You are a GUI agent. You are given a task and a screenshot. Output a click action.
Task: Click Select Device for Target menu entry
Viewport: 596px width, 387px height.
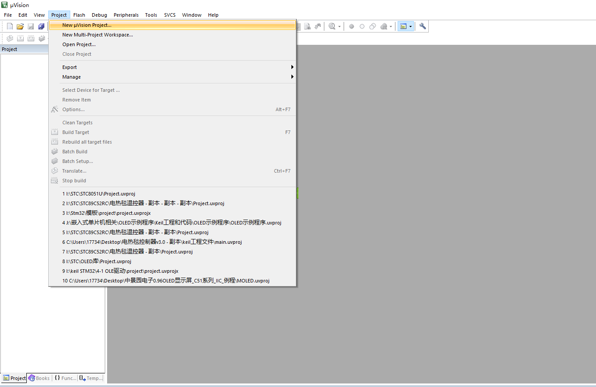click(172, 90)
